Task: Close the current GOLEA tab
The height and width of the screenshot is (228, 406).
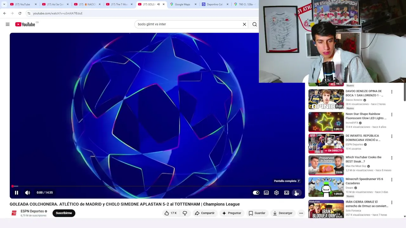Action: (163, 4)
